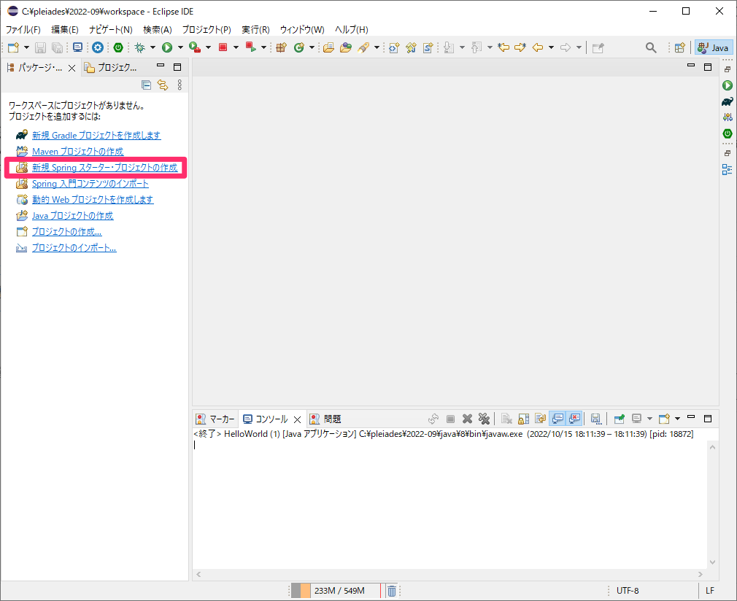This screenshot has height=601, width=737.
Task: Click Maven プロジェクトの作成 link
Action: click(x=77, y=151)
